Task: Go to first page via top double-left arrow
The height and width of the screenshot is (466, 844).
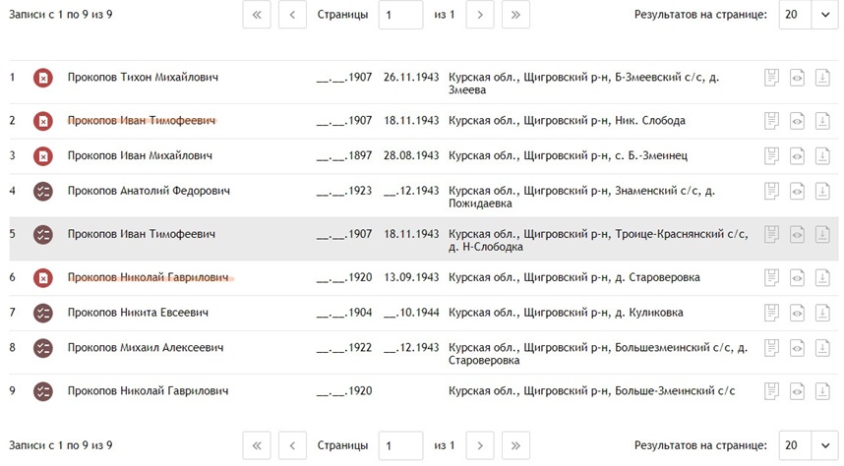Action: click(257, 15)
